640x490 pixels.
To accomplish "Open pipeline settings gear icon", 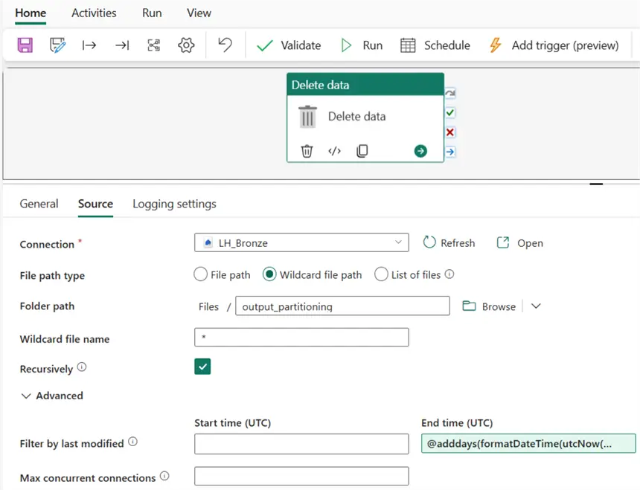I will 186,45.
